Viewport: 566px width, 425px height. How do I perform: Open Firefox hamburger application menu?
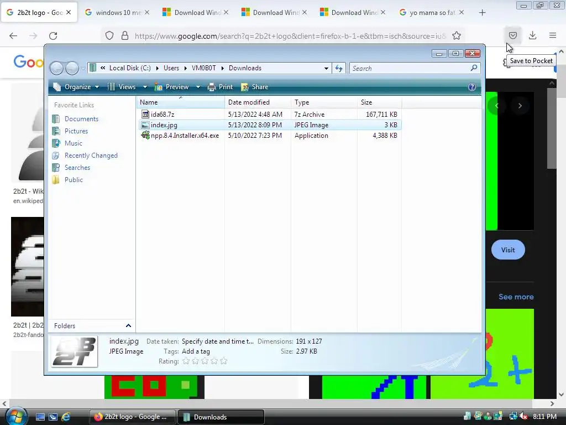click(553, 35)
